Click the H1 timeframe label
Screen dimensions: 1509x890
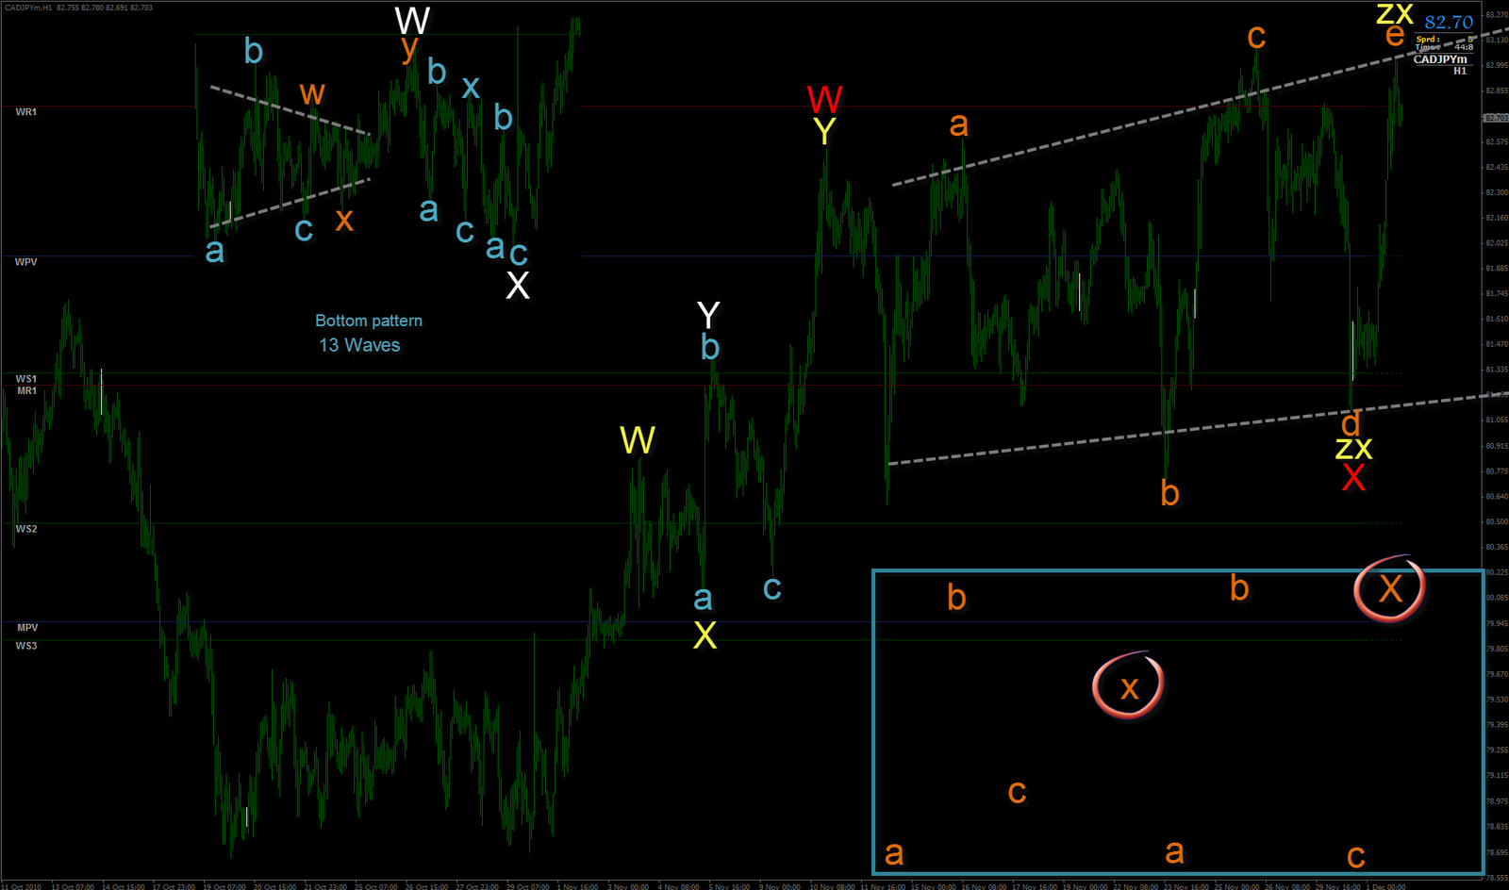coord(1460,71)
